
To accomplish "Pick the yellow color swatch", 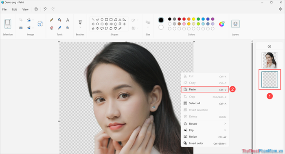I will (x=193, y=19).
